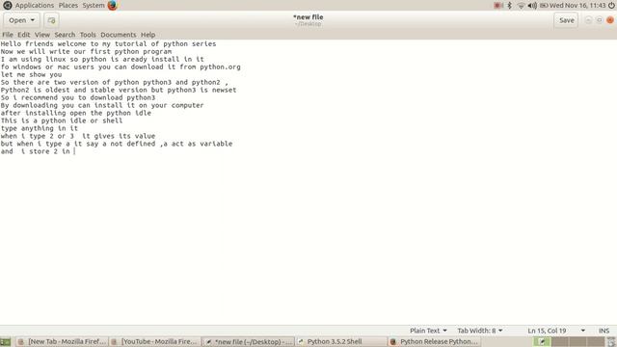
Task: Maximize the text editor window
Action: (600, 20)
